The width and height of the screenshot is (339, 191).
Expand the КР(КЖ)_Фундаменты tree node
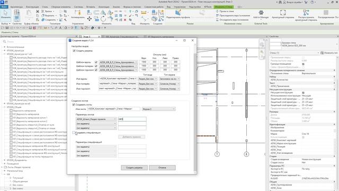pos(5,160)
